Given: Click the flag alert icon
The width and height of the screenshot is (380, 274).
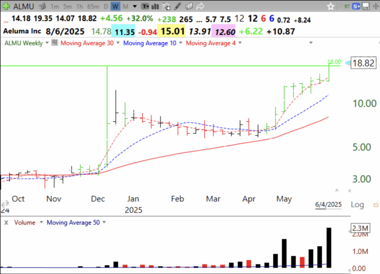Looking at the screenshot, I should pyautogui.click(x=340, y=6).
